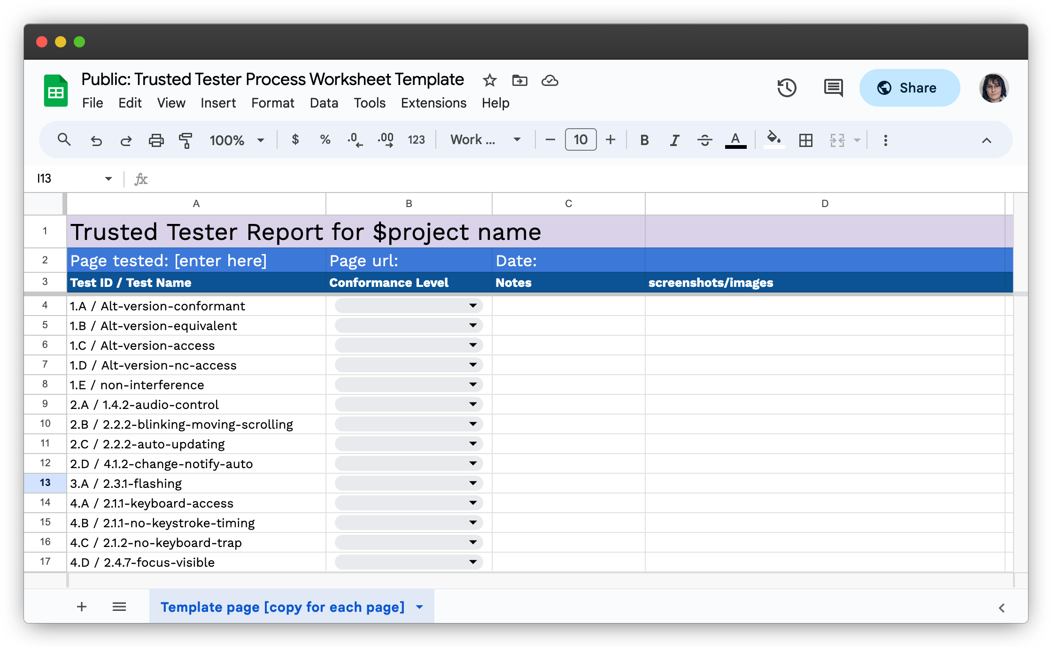Screen dimensions: 1052x647
Task: Star this spreadsheet document
Action: [489, 80]
